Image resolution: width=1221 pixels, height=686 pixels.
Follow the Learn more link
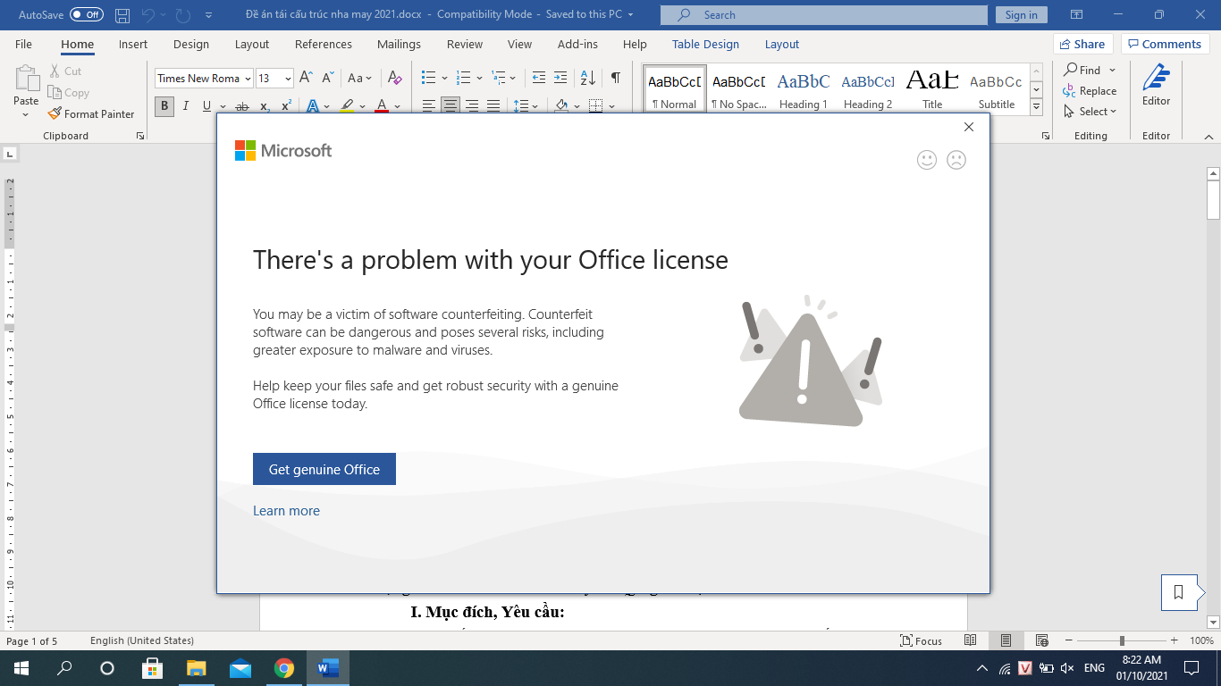pyautogui.click(x=286, y=511)
